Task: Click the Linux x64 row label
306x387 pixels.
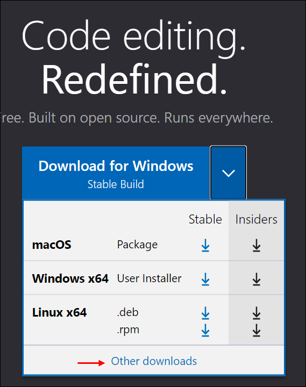Action: pyautogui.click(x=59, y=312)
